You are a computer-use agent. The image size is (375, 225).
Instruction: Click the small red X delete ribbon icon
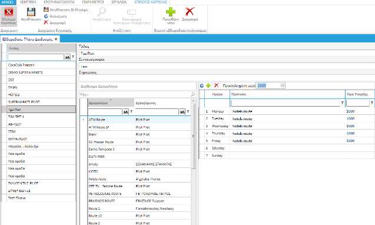pos(46,22)
